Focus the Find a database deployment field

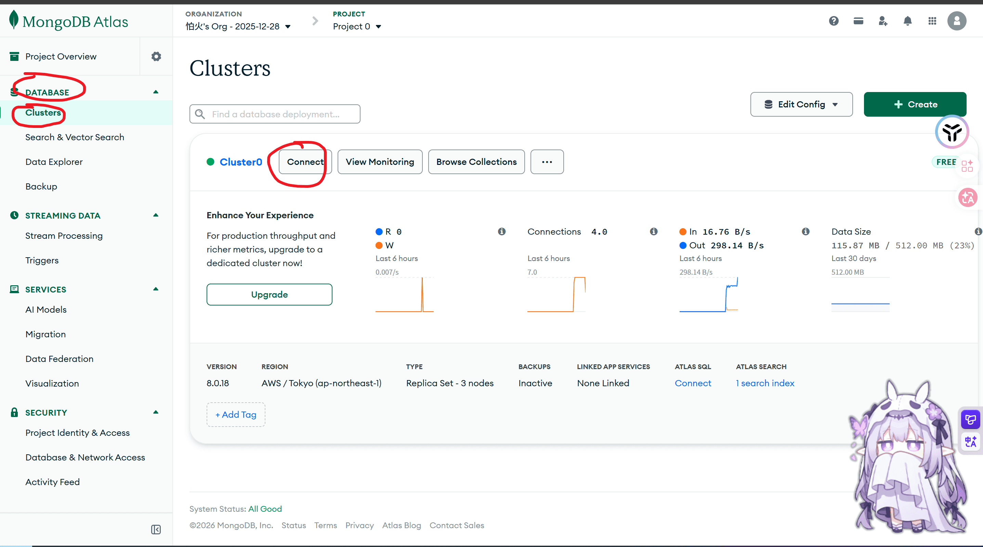[x=275, y=114]
